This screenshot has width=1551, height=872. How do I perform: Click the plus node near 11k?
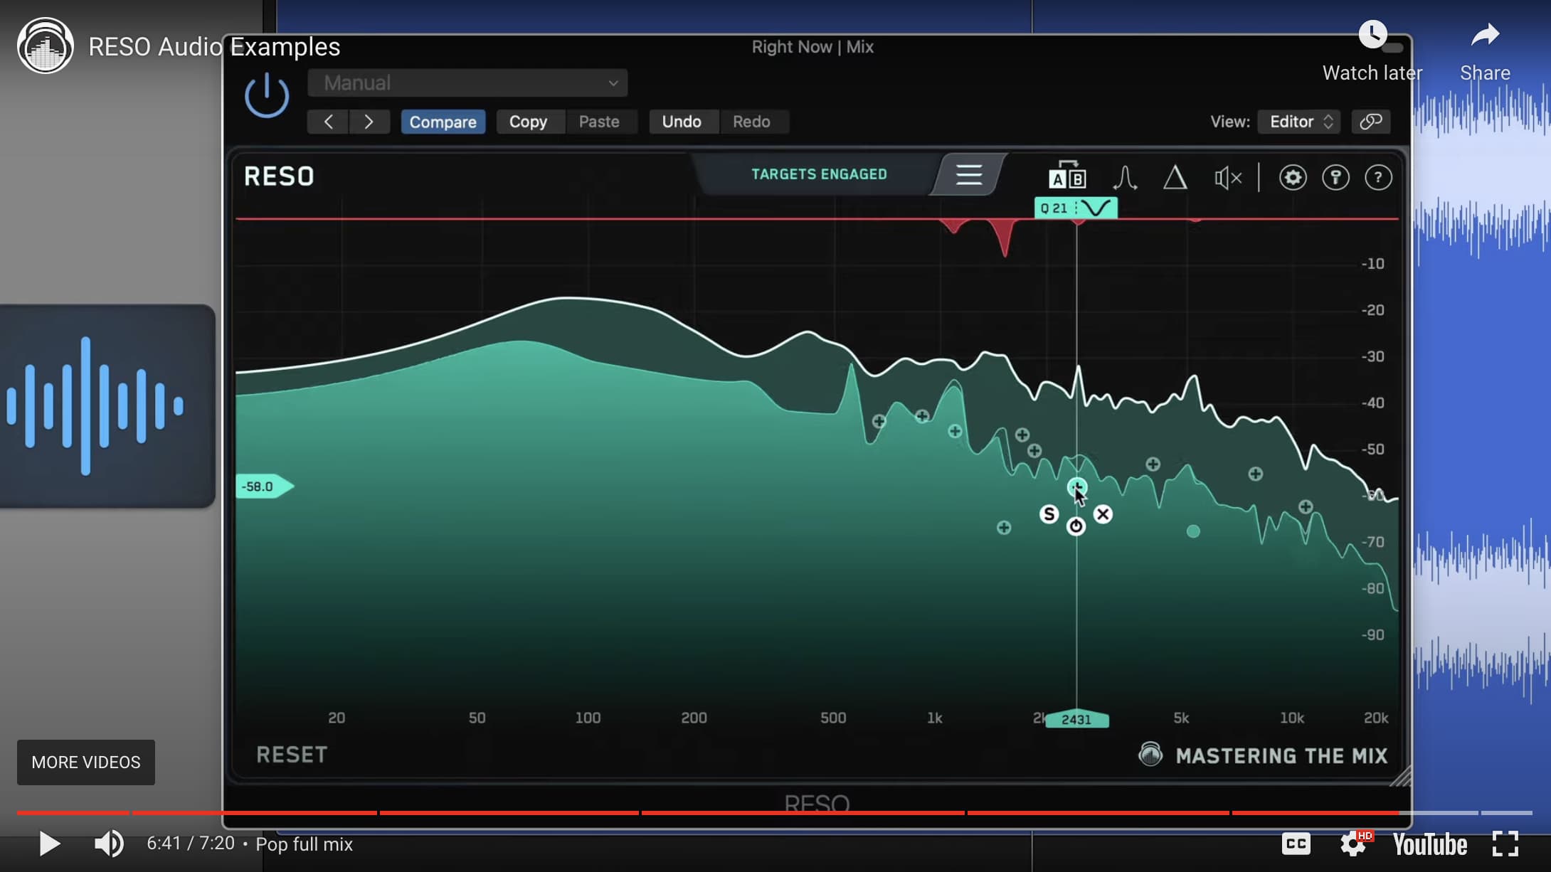1305,506
